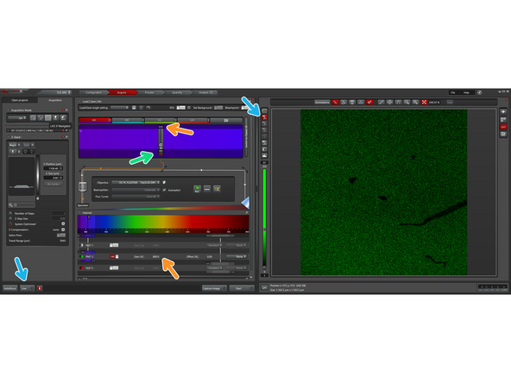511x383 pixels.
Task: Toggle the ROI switch
Action: [181, 108]
